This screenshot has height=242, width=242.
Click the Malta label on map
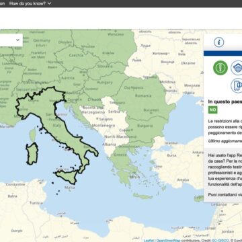coord(69,188)
